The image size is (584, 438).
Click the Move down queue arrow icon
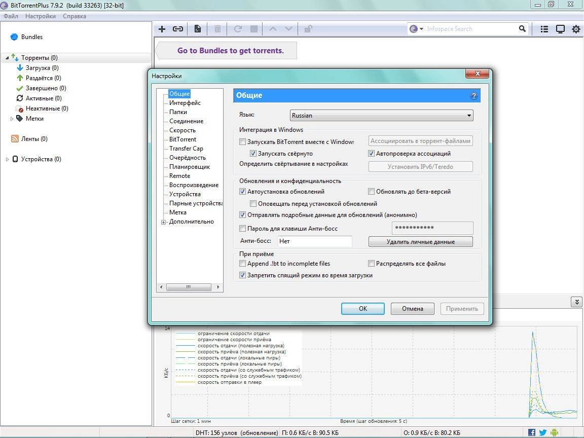coord(288,29)
